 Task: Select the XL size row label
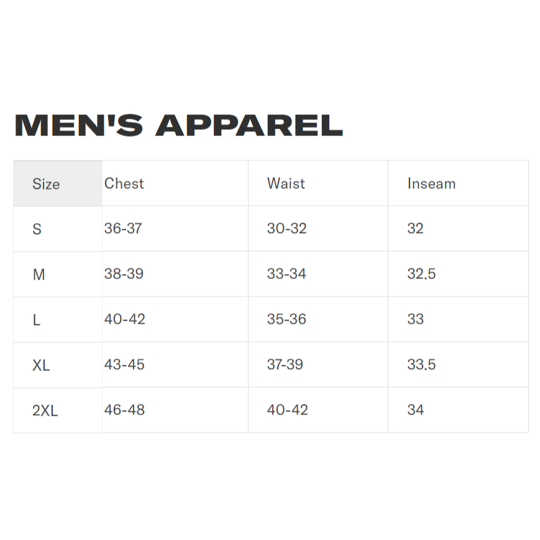pyautogui.click(x=41, y=365)
